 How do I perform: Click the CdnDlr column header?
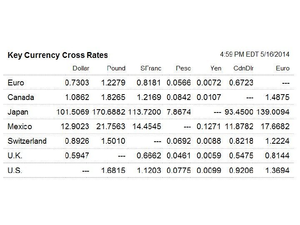pos(243,68)
